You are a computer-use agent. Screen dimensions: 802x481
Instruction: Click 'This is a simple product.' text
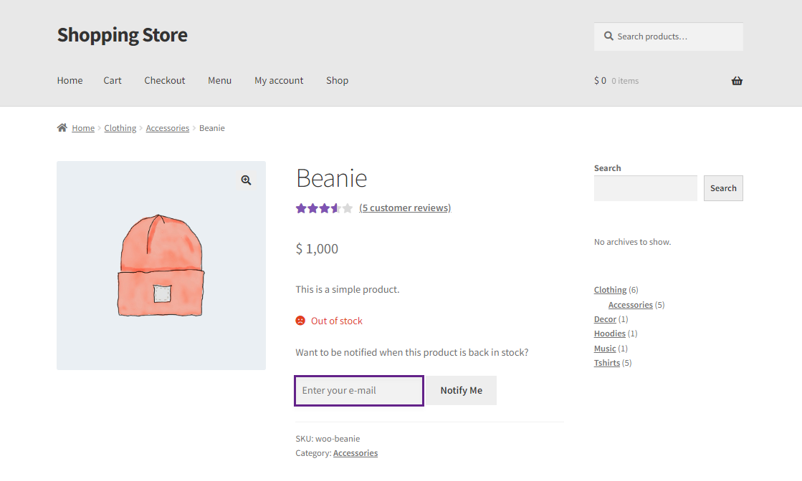click(348, 289)
